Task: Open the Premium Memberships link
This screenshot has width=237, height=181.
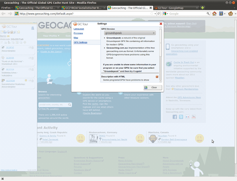Action: [186, 89]
